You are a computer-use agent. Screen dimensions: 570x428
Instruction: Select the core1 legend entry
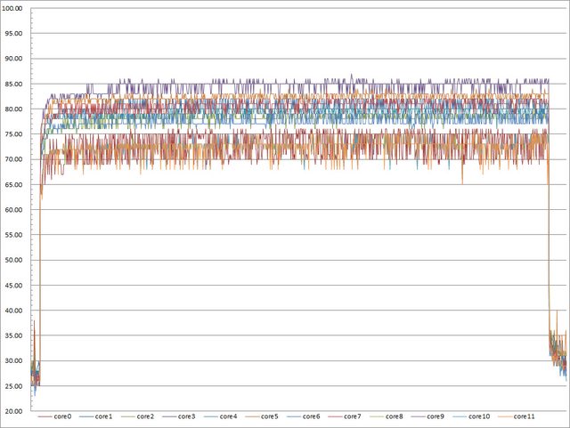(105, 416)
